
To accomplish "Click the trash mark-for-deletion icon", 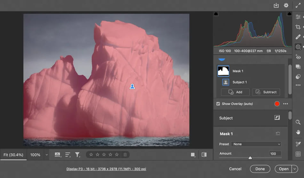I will (x=125, y=155).
